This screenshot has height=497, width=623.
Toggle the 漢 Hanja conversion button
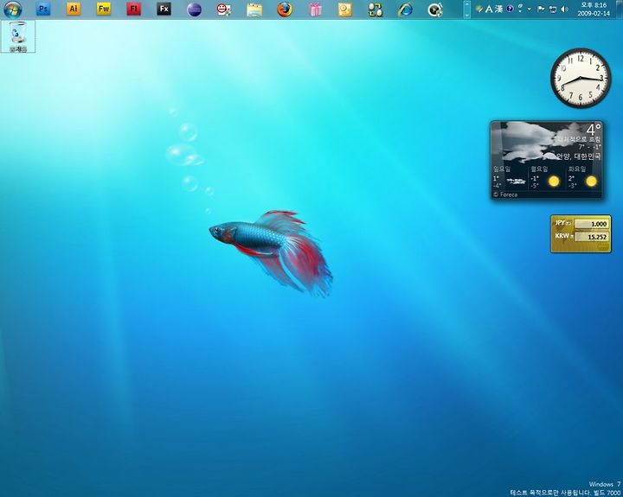[x=498, y=9]
